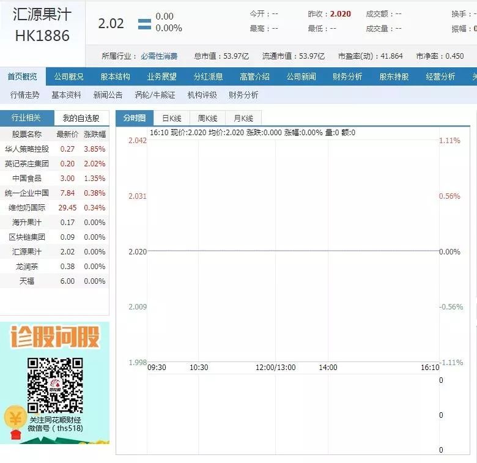The image size is (477, 463).
Task: Open 英记茶庄集团 stock row
Action: pyautogui.click(x=54, y=164)
